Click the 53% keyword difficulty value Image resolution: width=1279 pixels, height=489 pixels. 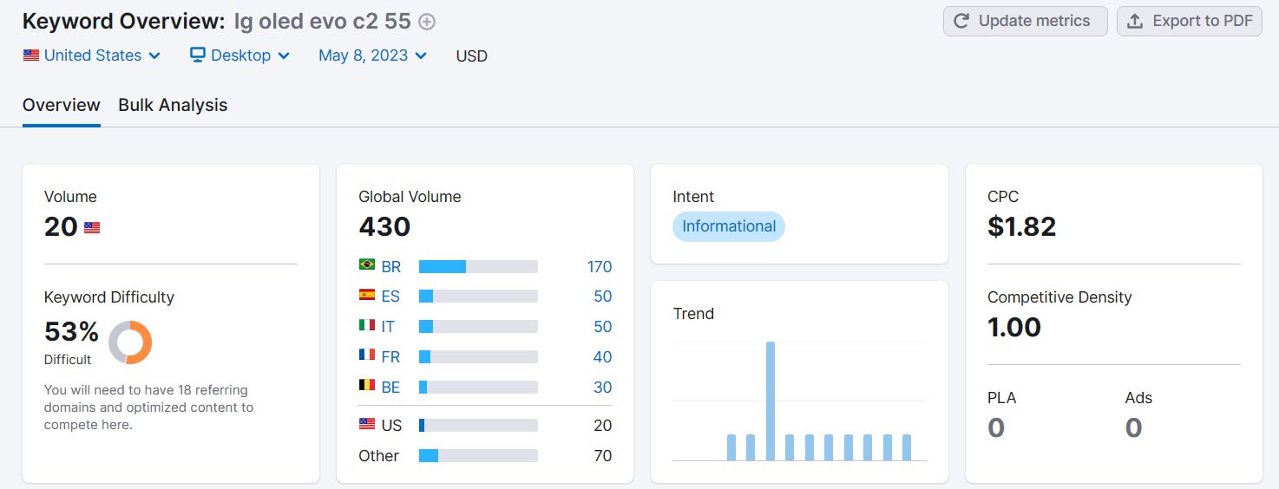coord(71,331)
